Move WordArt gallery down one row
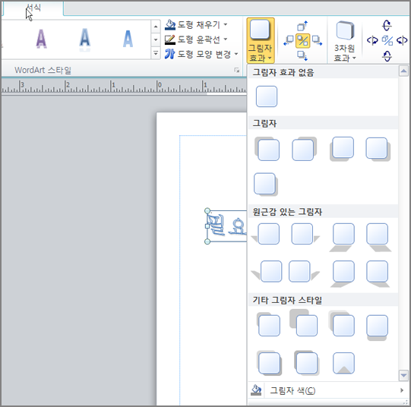411x407 pixels. tap(156, 39)
